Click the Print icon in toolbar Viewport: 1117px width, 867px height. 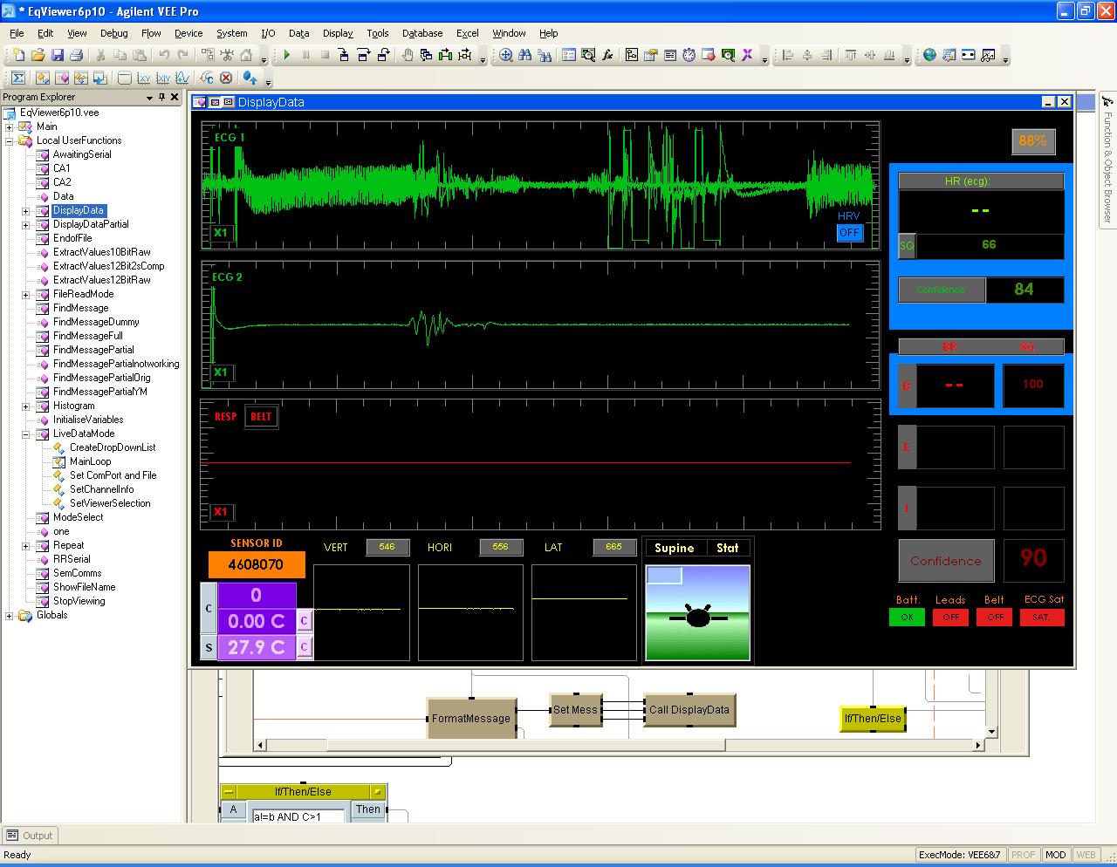[77, 55]
